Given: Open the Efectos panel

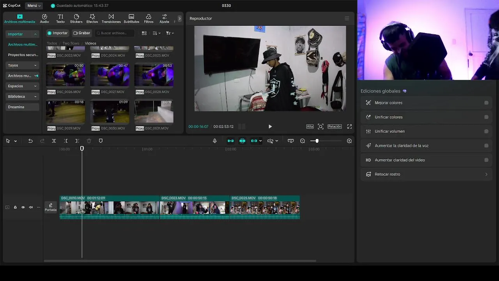Looking at the screenshot, I should [x=92, y=19].
